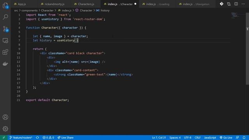Image resolution: width=249 pixels, height=140 pixels.
Task: Open the notifications bell
Action: coord(244,138)
